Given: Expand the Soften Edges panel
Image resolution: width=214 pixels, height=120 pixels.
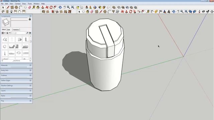Looking at the screenshot, I should pyautogui.click(x=16, y=81).
